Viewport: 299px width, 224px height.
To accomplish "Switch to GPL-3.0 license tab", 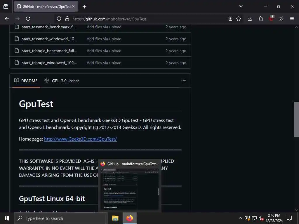I will click(62, 81).
